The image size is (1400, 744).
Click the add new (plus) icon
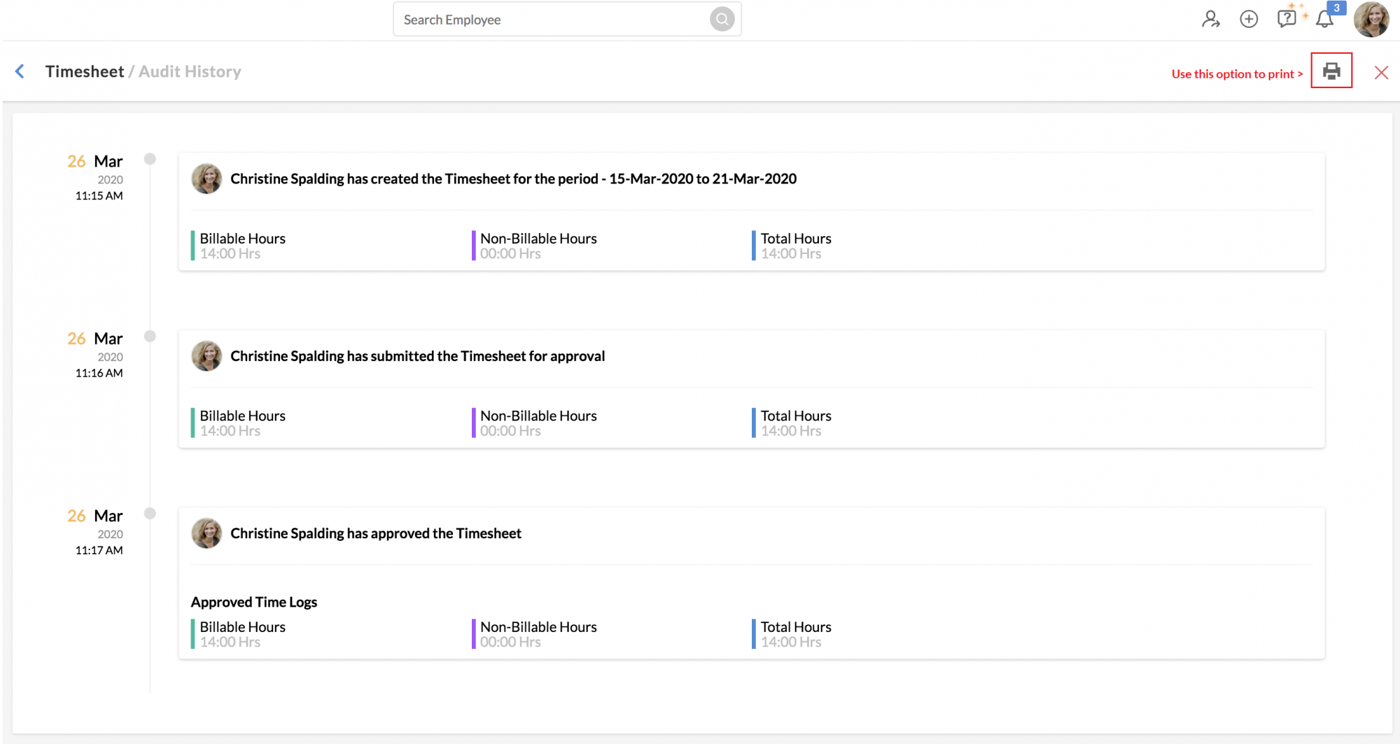pos(1249,19)
